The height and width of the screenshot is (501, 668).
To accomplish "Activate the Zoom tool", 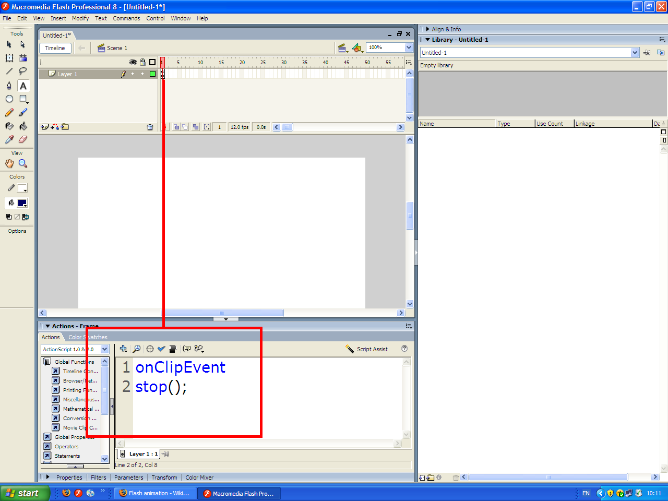I will tap(23, 164).
